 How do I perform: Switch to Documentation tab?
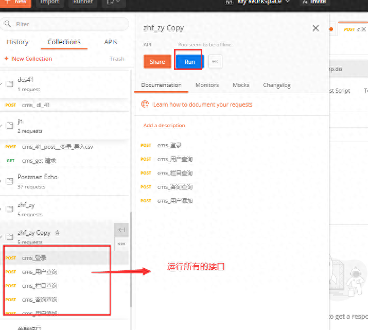[x=161, y=85]
